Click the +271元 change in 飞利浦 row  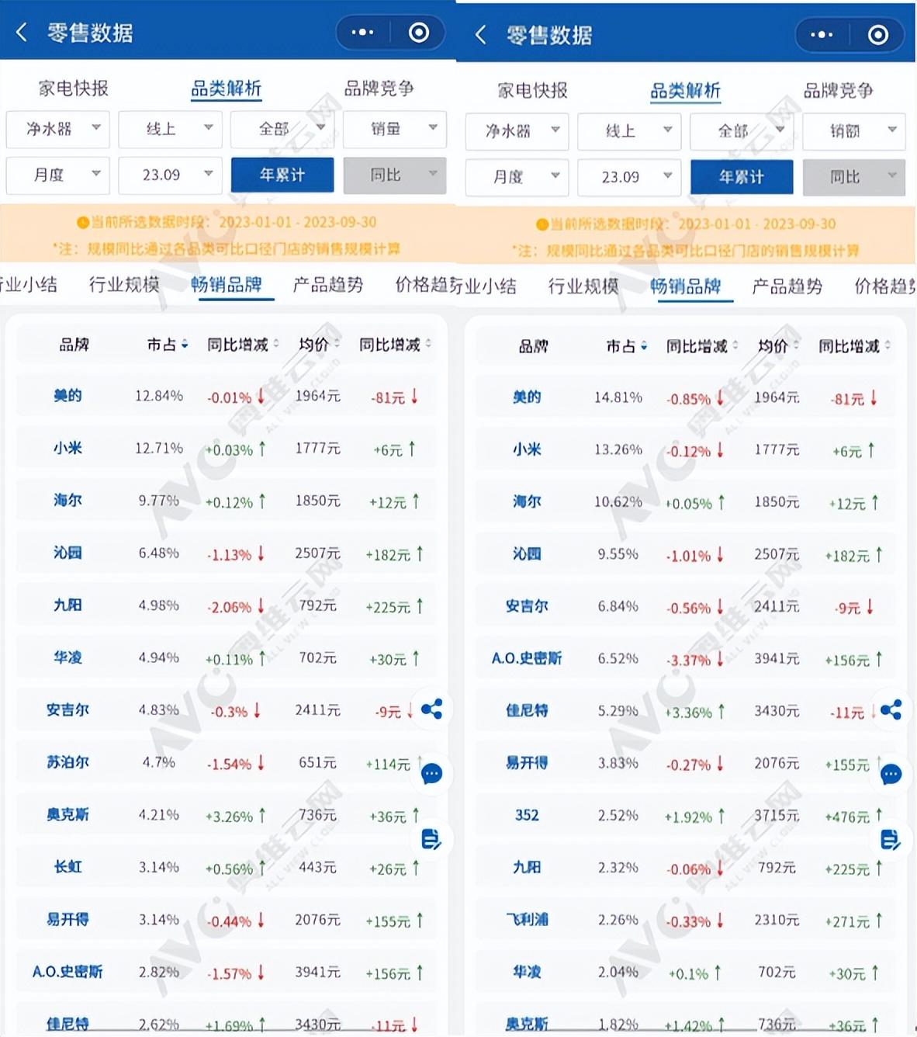[847, 921]
